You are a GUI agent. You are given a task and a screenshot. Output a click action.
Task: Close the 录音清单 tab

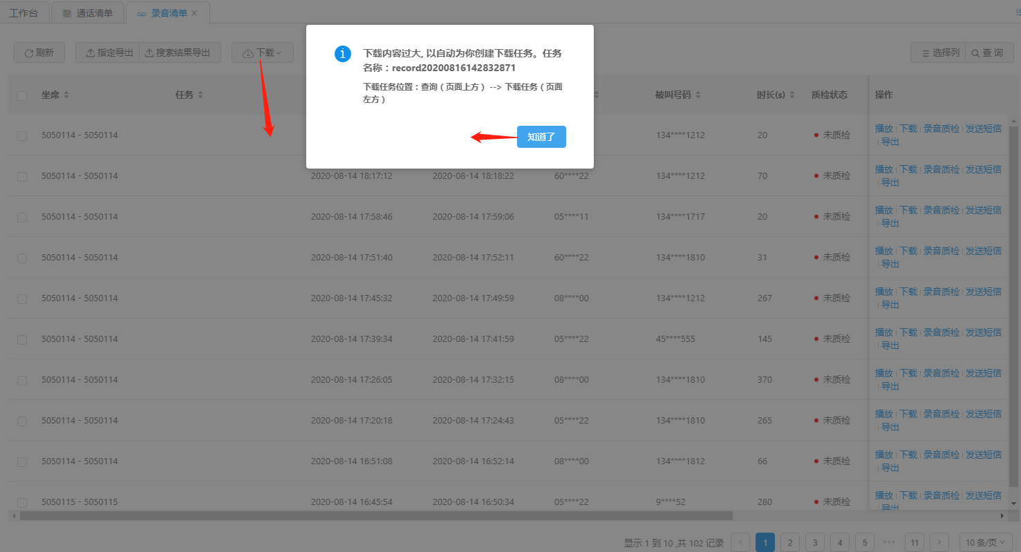[x=194, y=13]
